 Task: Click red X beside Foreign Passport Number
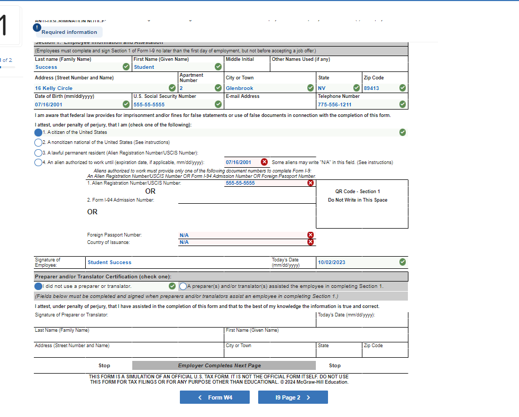(x=311, y=235)
